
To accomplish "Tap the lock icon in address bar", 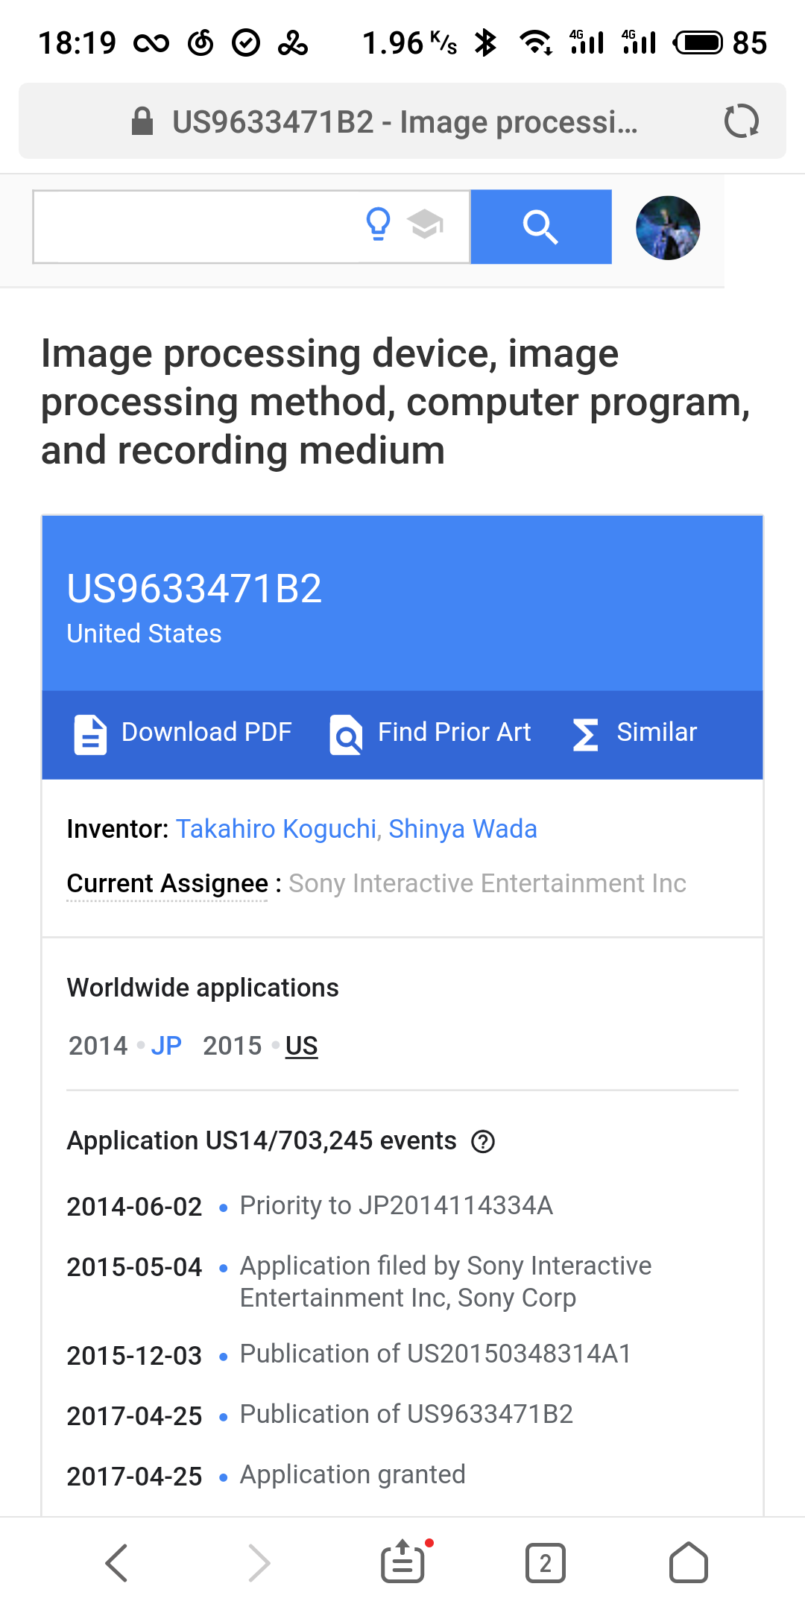I will [142, 121].
